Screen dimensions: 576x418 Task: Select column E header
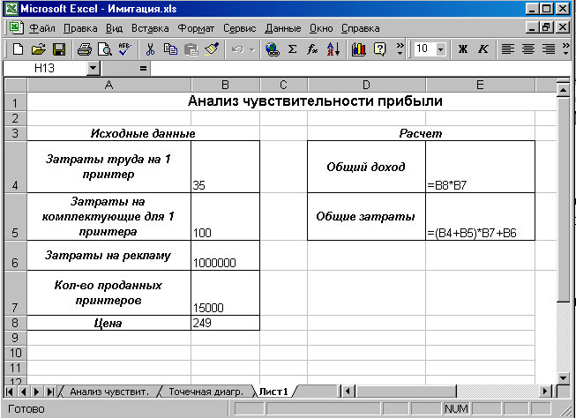[x=480, y=86]
